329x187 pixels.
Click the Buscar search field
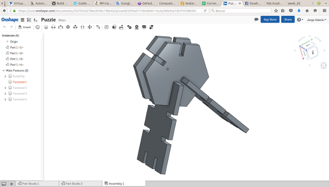(241, 11)
